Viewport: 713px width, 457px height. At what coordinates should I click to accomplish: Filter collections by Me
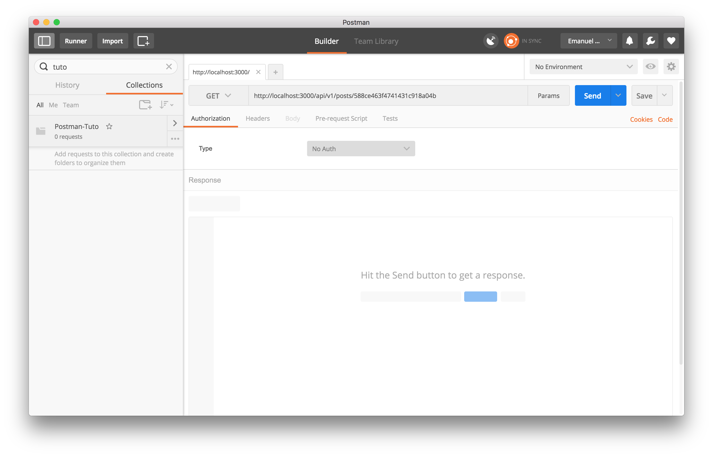(x=53, y=105)
